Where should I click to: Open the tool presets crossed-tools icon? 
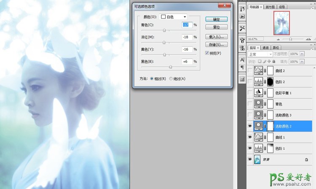[x=242, y=28]
